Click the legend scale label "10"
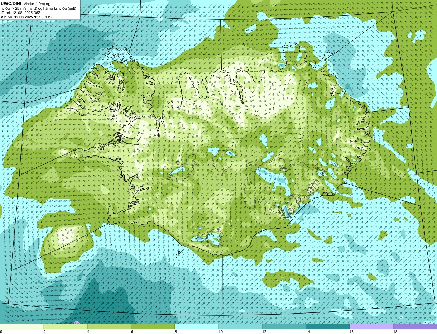The height and width of the screenshot is (334, 437). tap(221, 332)
